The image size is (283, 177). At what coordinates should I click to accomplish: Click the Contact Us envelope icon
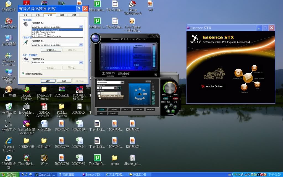[x=254, y=68]
